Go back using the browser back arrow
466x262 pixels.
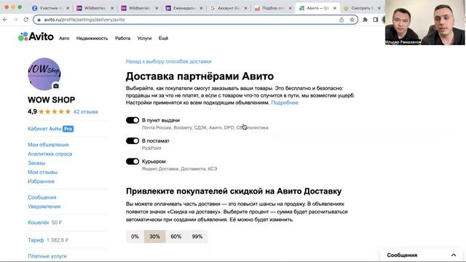(5, 20)
